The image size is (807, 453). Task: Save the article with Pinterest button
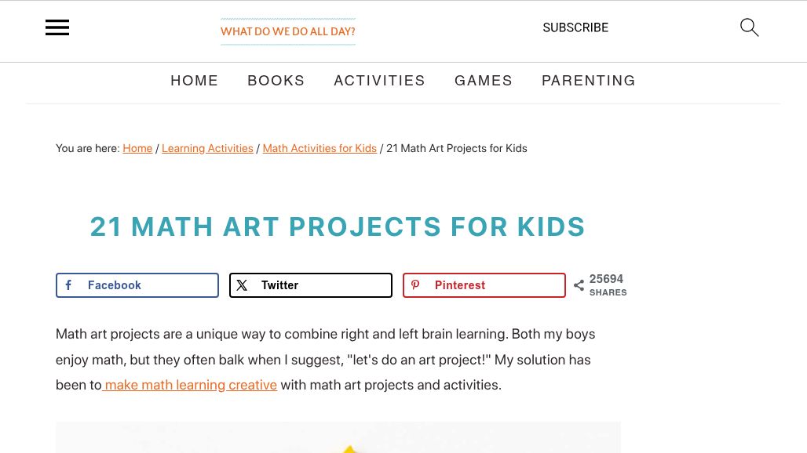tap(484, 285)
